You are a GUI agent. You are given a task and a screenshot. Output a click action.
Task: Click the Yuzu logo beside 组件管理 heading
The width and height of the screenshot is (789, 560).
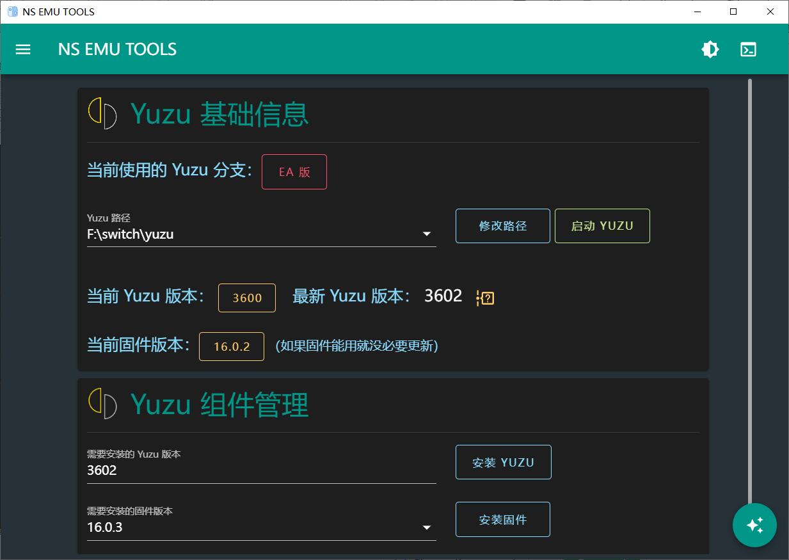pyautogui.click(x=103, y=404)
